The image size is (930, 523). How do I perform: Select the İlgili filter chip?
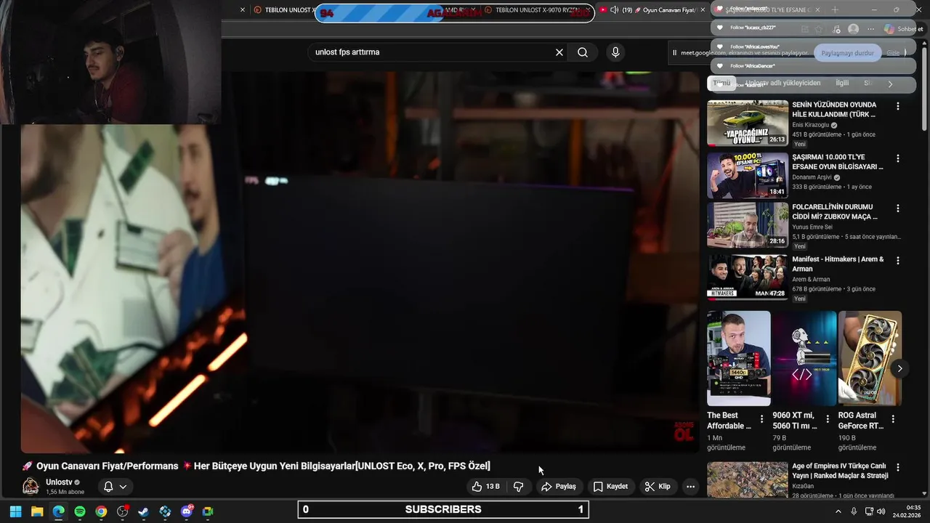pyautogui.click(x=842, y=84)
